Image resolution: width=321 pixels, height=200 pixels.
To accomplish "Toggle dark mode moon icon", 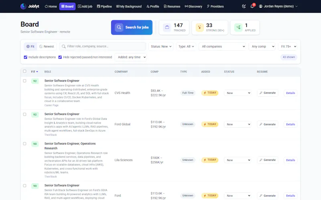I will (x=244, y=6).
